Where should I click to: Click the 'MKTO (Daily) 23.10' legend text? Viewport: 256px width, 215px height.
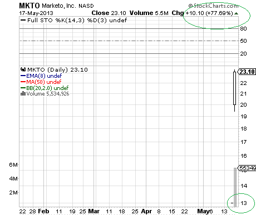[57, 70]
